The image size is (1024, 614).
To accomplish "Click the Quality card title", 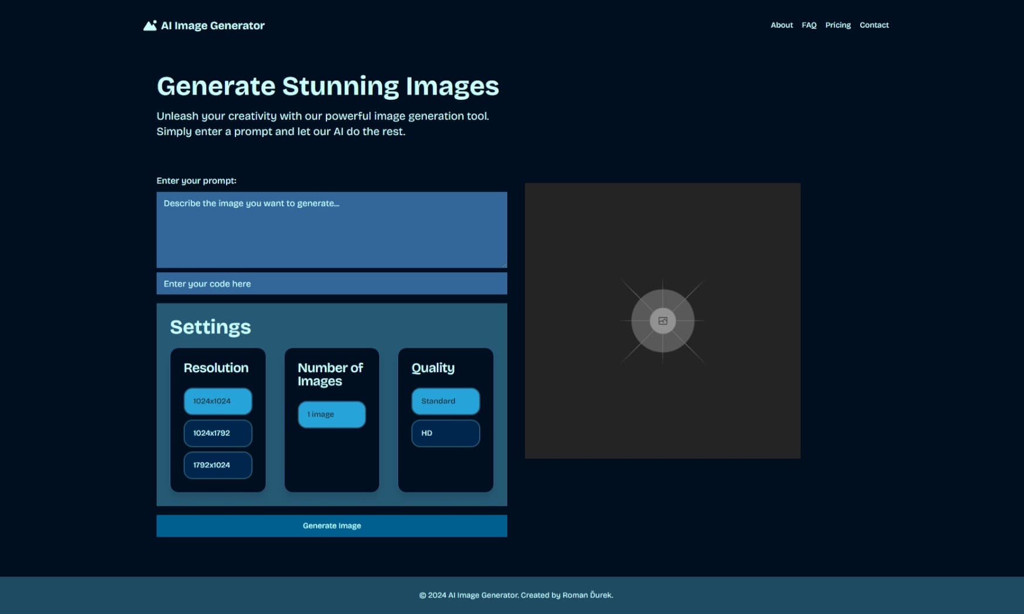I will pyautogui.click(x=433, y=368).
